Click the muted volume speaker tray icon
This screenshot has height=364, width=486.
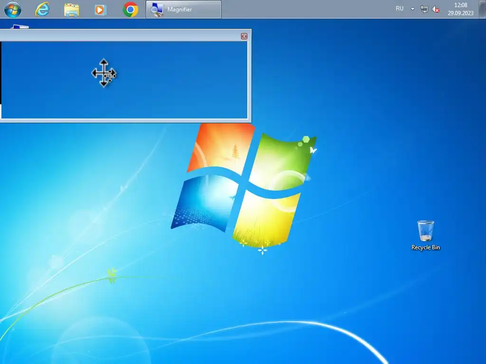(436, 9)
